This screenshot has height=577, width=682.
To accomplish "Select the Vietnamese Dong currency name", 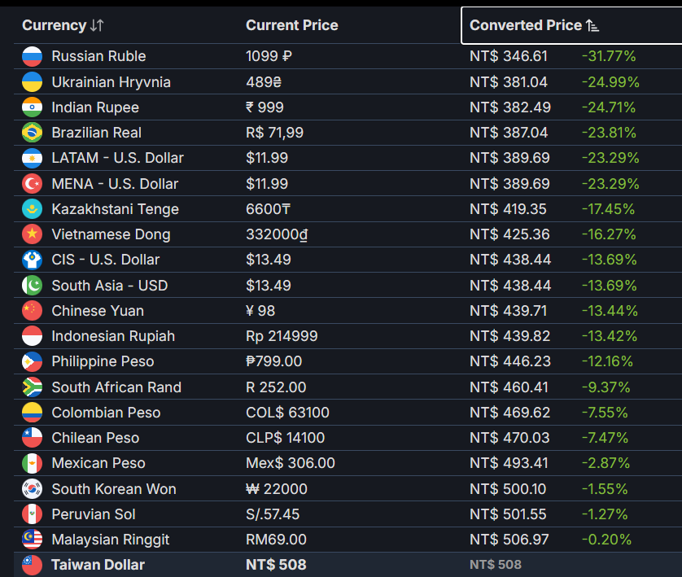I will 111,234.
